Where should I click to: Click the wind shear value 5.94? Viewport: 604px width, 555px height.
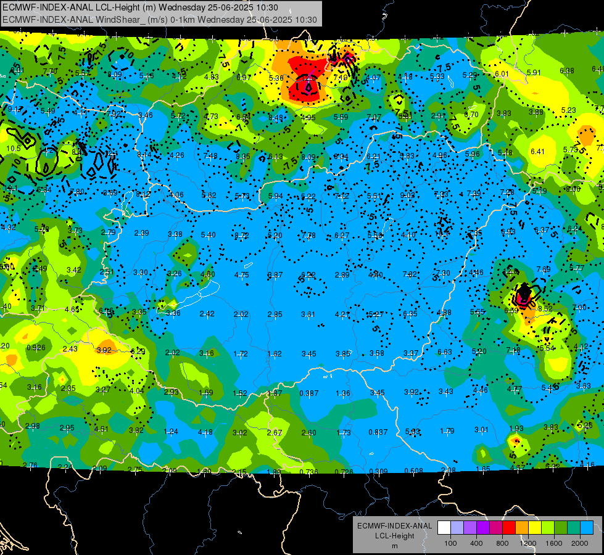(275, 196)
